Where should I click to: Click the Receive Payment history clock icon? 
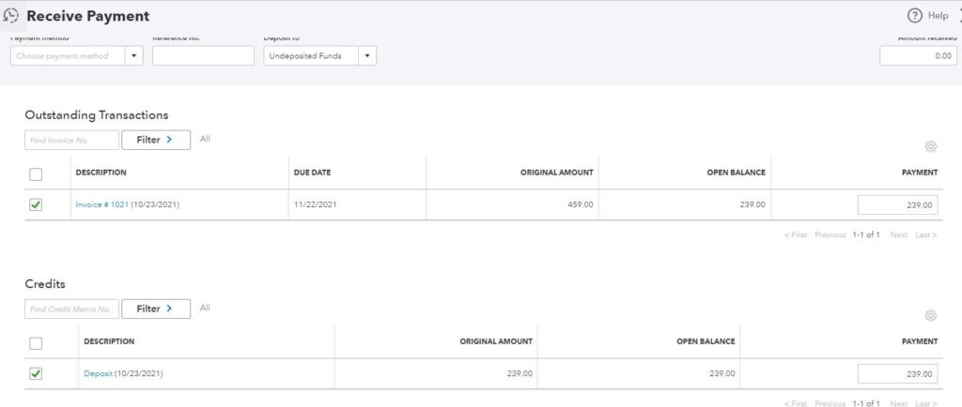11,16
